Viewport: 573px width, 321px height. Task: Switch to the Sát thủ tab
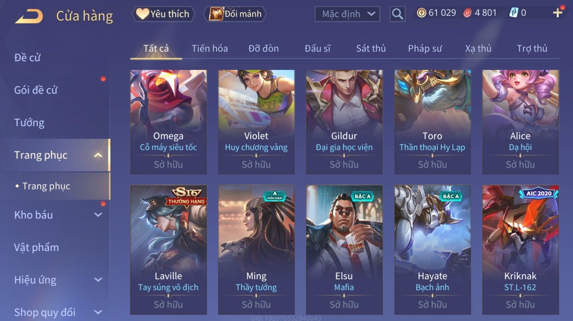pyautogui.click(x=371, y=49)
